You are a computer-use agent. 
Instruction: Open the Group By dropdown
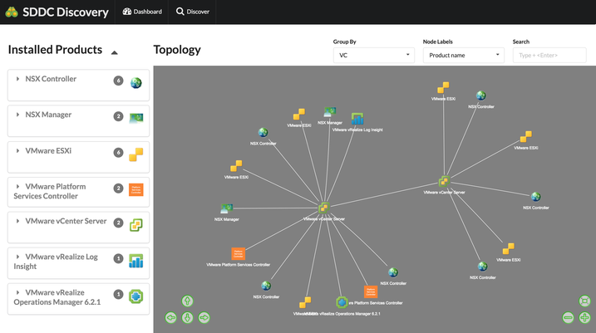(373, 55)
